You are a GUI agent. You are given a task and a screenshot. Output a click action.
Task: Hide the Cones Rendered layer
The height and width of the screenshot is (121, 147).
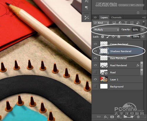point(95,44)
